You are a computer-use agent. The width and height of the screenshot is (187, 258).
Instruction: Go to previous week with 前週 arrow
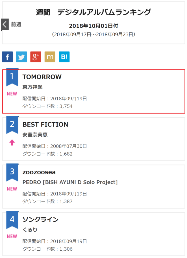point(5,24)
